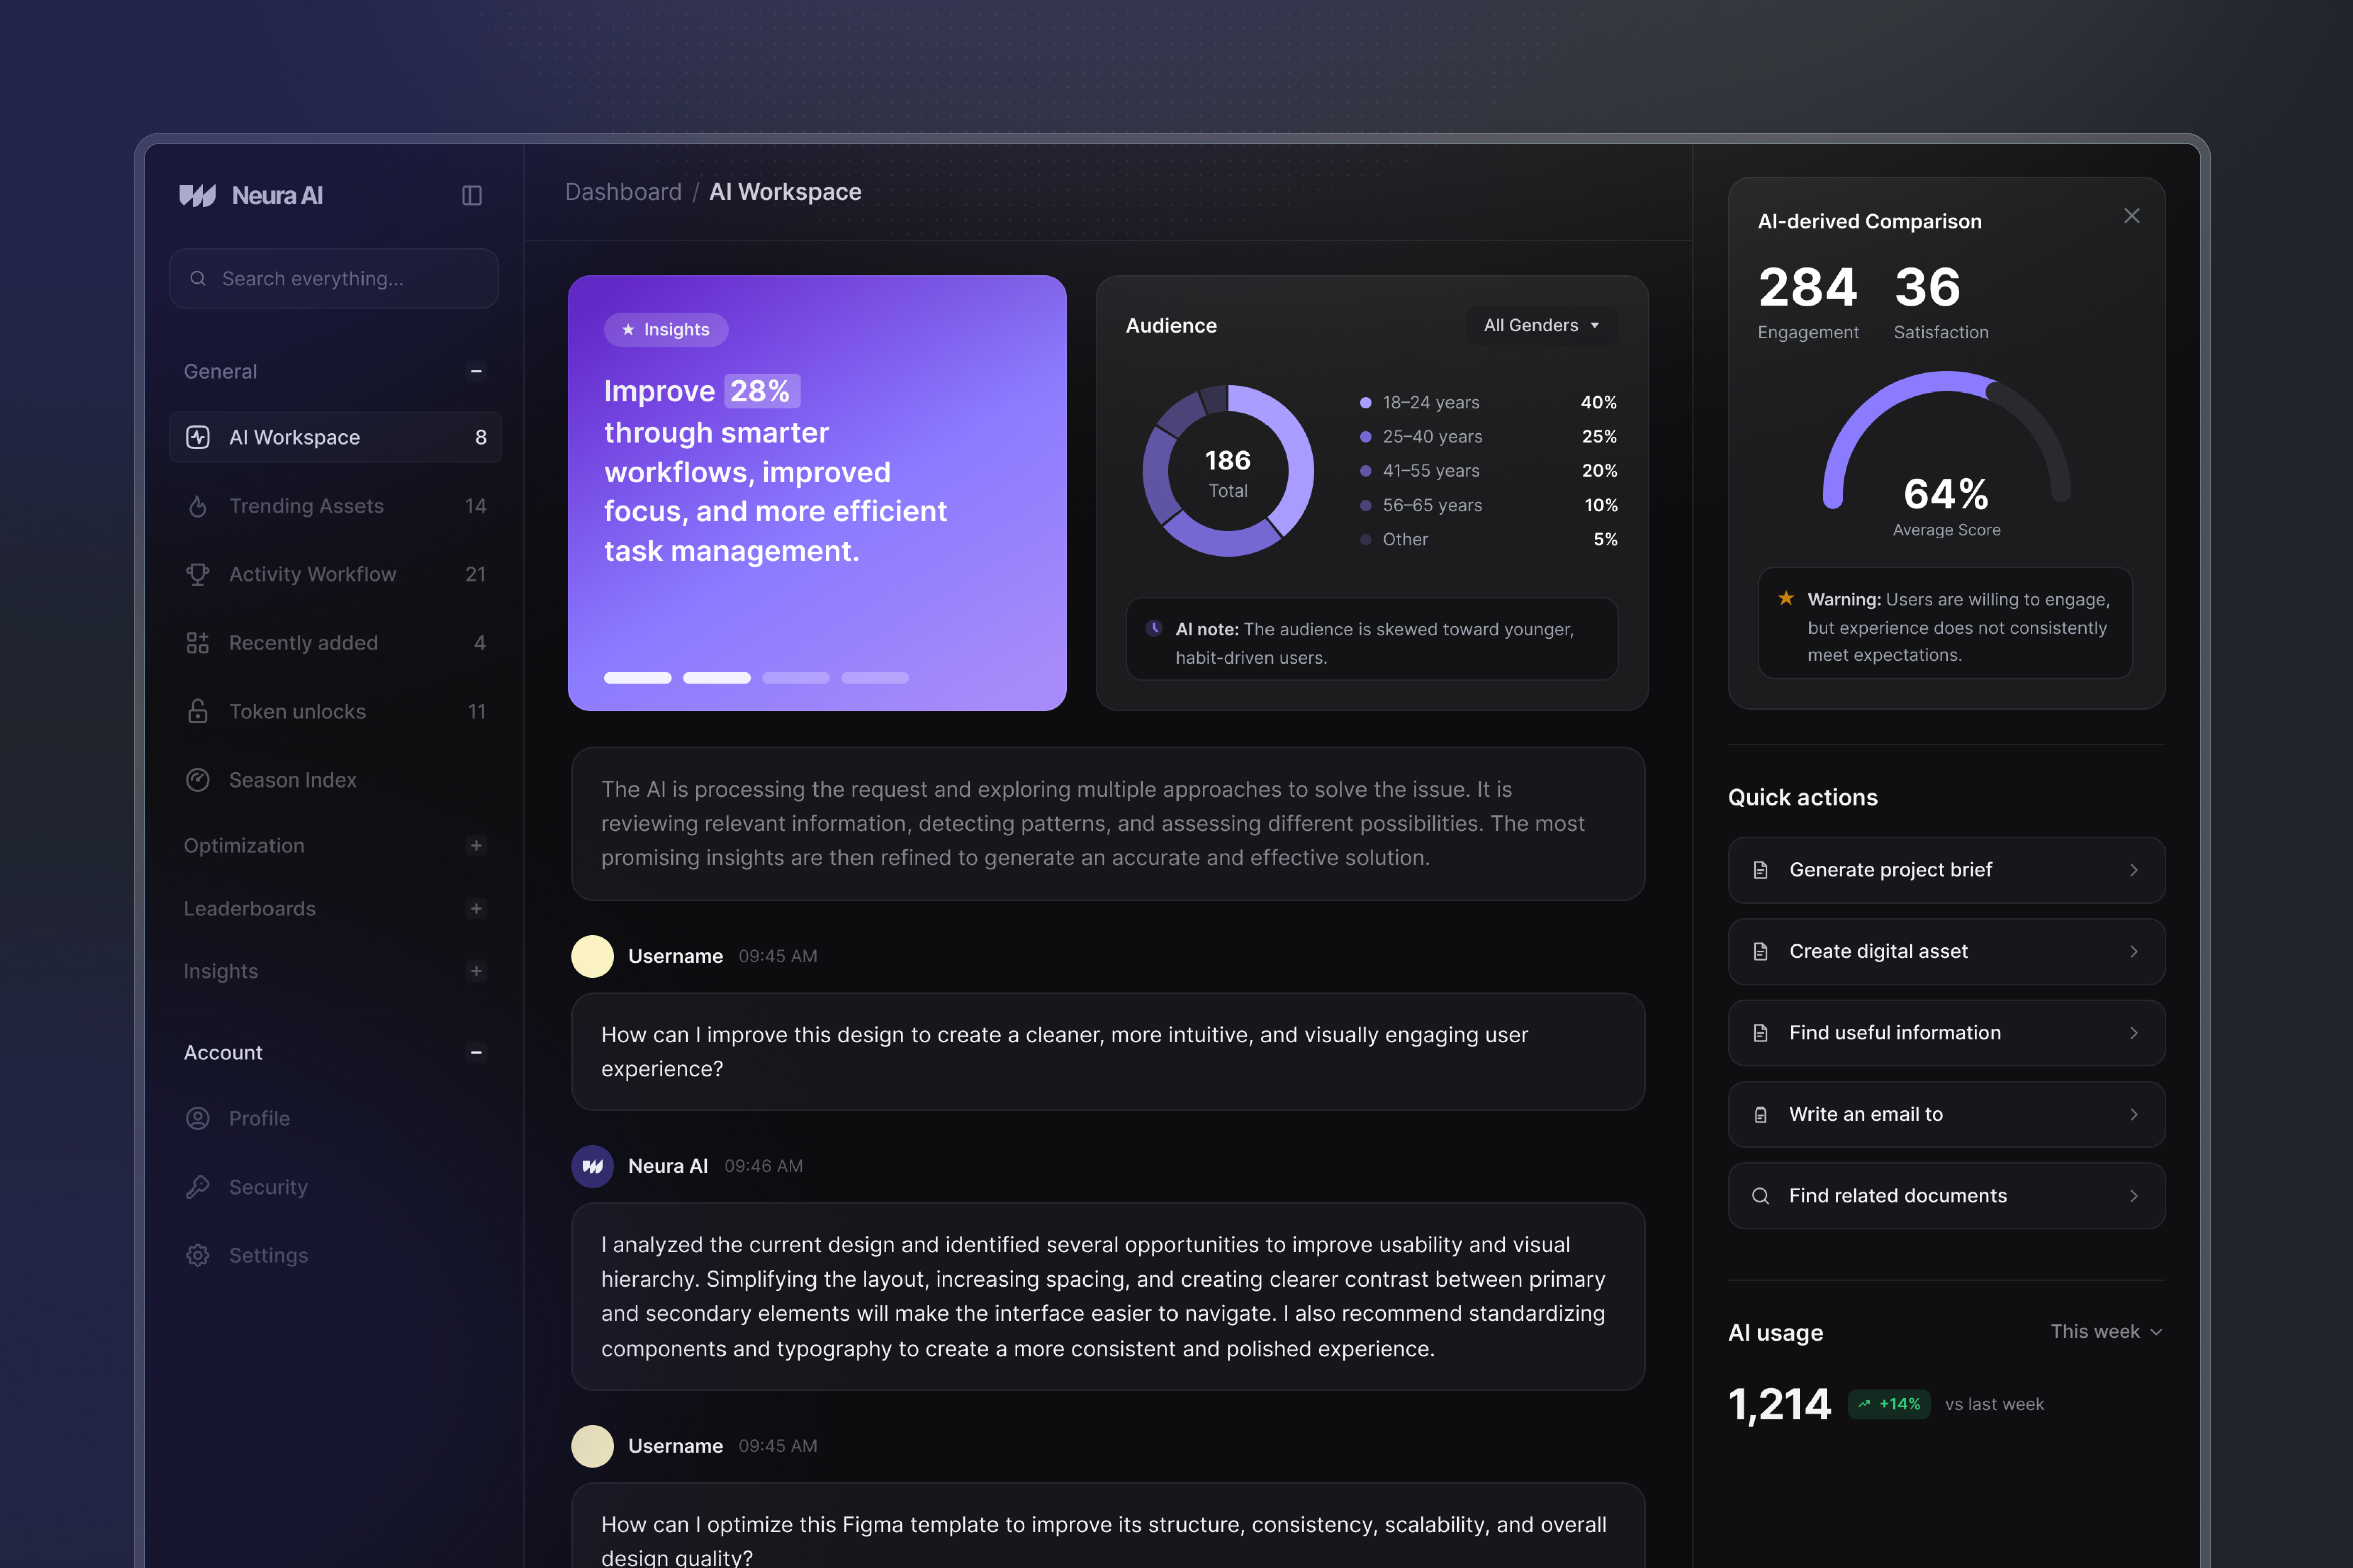The height and width of the screenshot is (1568, 2353).
Task: Toggle the sidebar collapse icon
Action: [471, 195]
